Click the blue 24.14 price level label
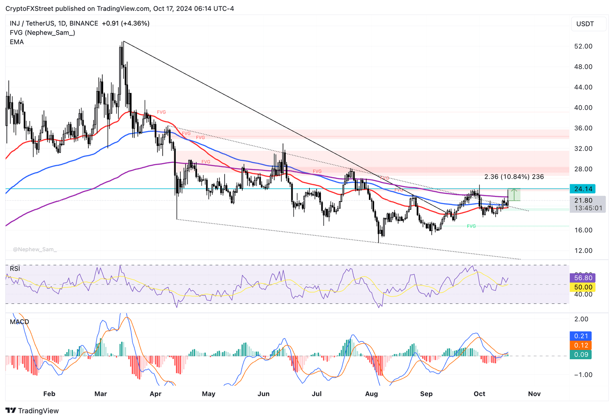This screenshot has height=420, width=614. [583, 189]
